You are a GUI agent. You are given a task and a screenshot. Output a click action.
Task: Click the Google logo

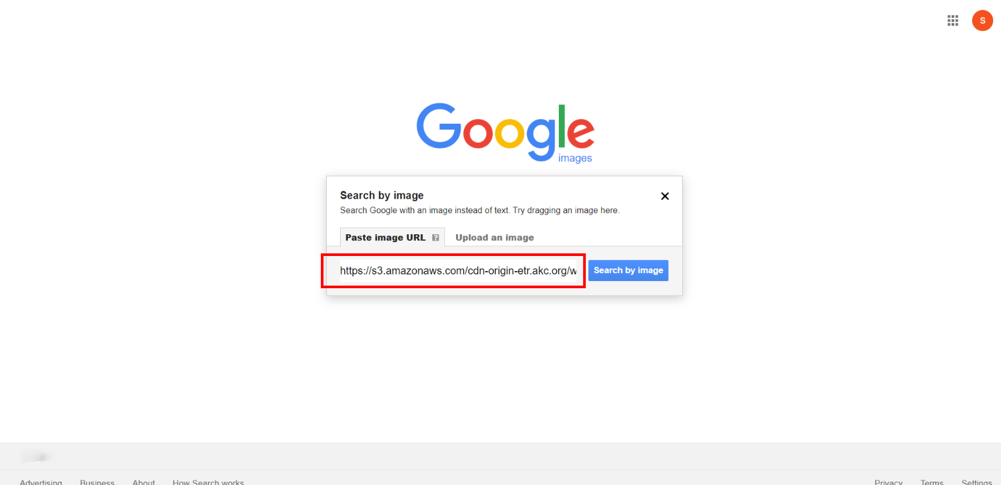pyautogui.click(x=505, y=132)
